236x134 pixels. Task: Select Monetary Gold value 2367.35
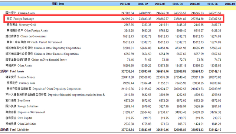pyautogui.click(x=129, y=25)
